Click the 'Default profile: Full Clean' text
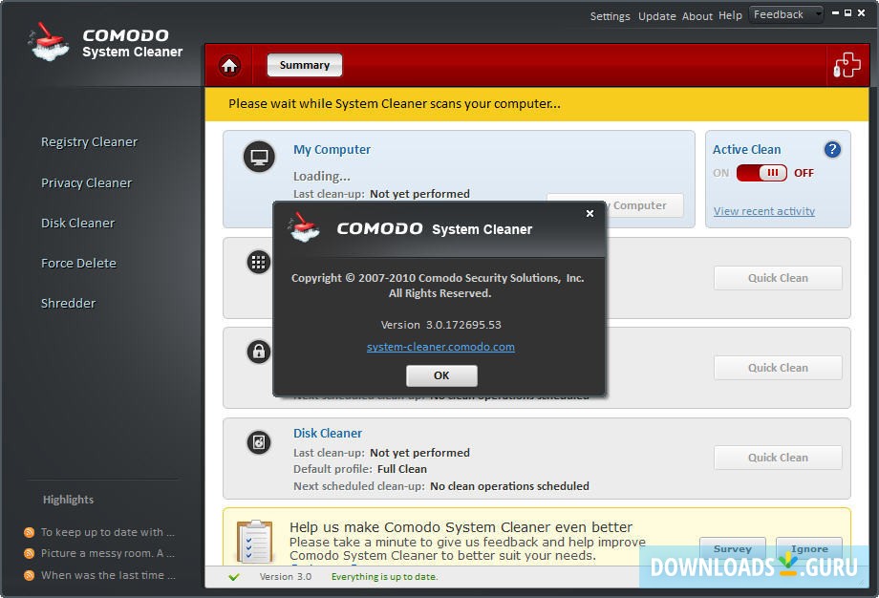The width and height of the screenshot is (879, 598). (360, 469)
